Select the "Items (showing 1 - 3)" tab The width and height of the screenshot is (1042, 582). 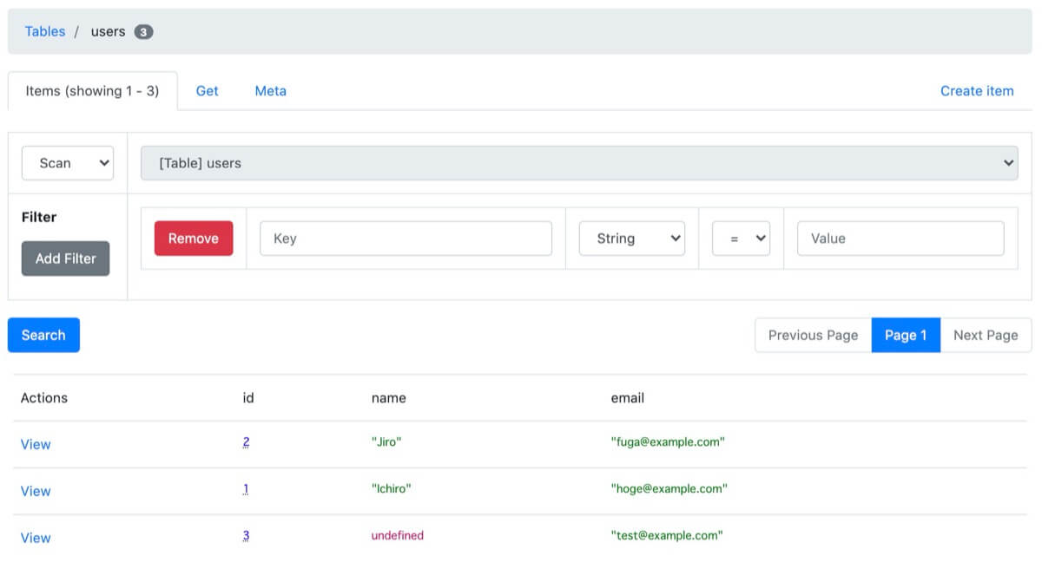click(93, 90)
